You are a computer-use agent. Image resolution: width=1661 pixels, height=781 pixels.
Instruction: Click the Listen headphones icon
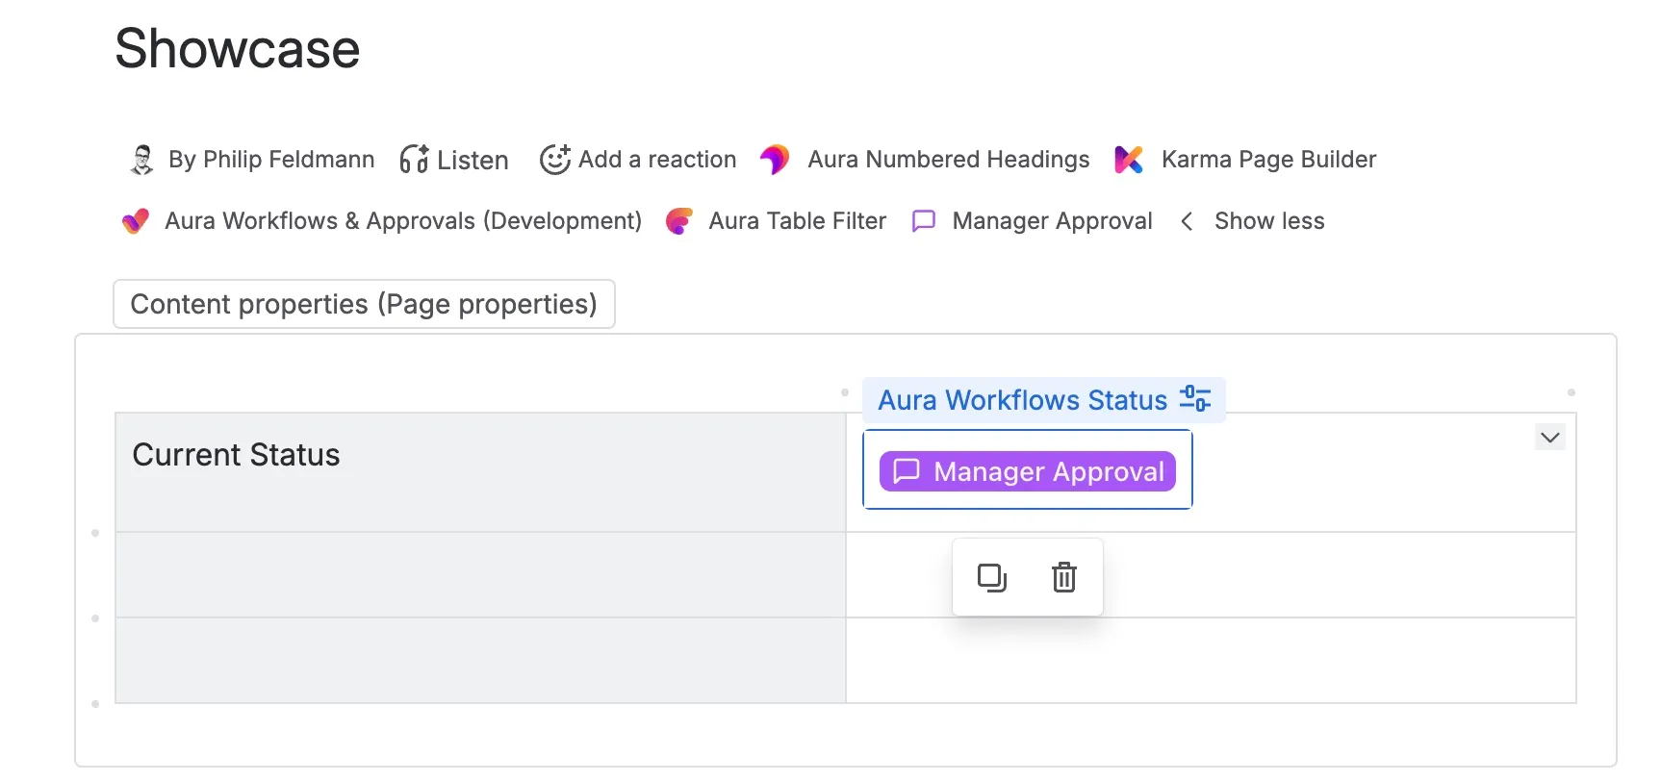click(x=414, y=160)
